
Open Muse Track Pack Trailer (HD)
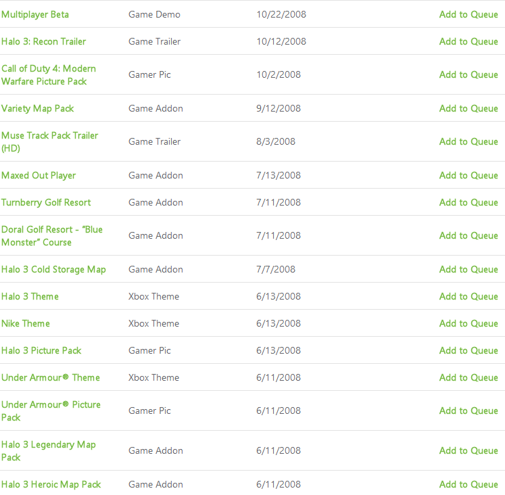coord(49,142)
